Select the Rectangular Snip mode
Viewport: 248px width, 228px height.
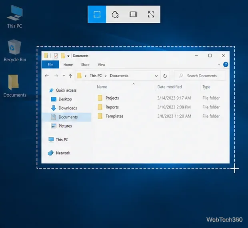pos(97,14)
